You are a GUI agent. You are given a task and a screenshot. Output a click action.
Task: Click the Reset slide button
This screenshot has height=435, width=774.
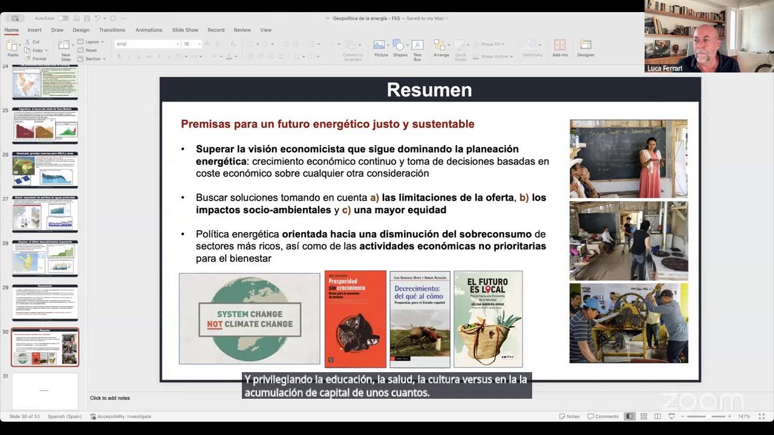click(x=88, y=50)
